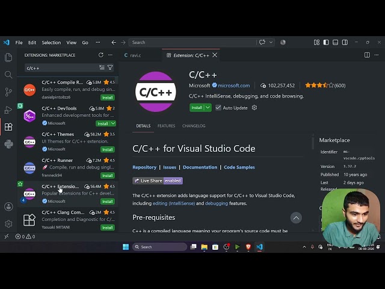The height and width of the screenshot is (289, 385).
Task: Open the Repository link
Action: [x=144, y=167]
